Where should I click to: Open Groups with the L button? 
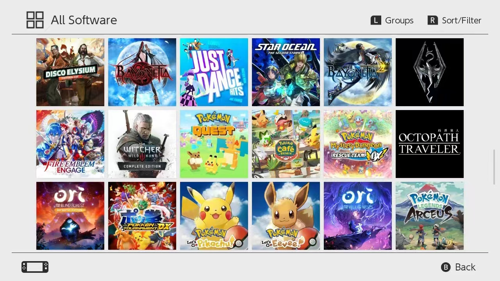[x=392, y=20]
